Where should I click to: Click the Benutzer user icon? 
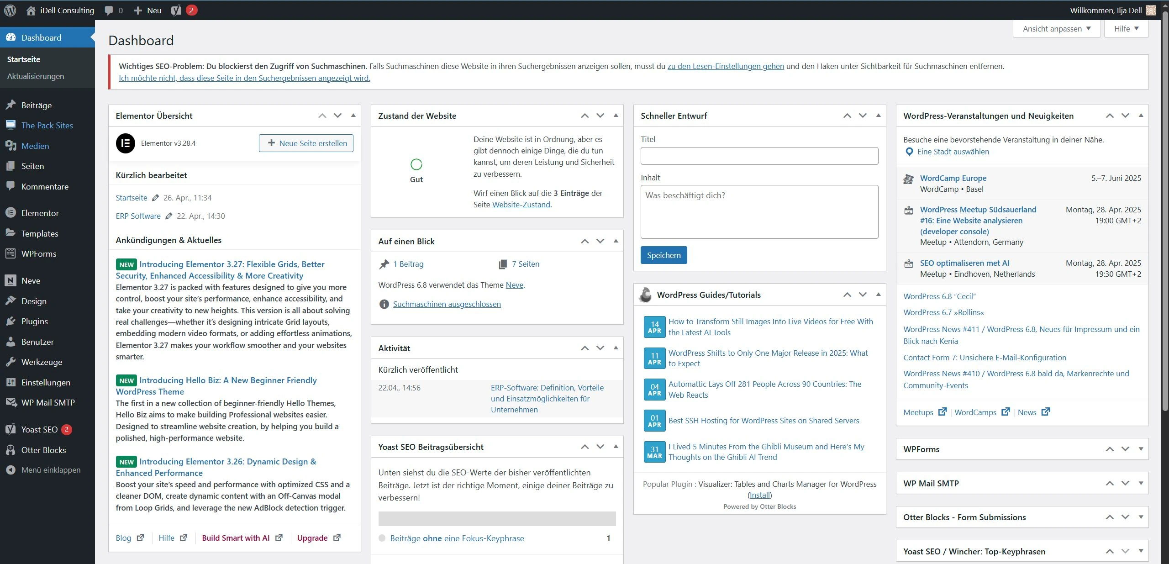pos(11,342)
